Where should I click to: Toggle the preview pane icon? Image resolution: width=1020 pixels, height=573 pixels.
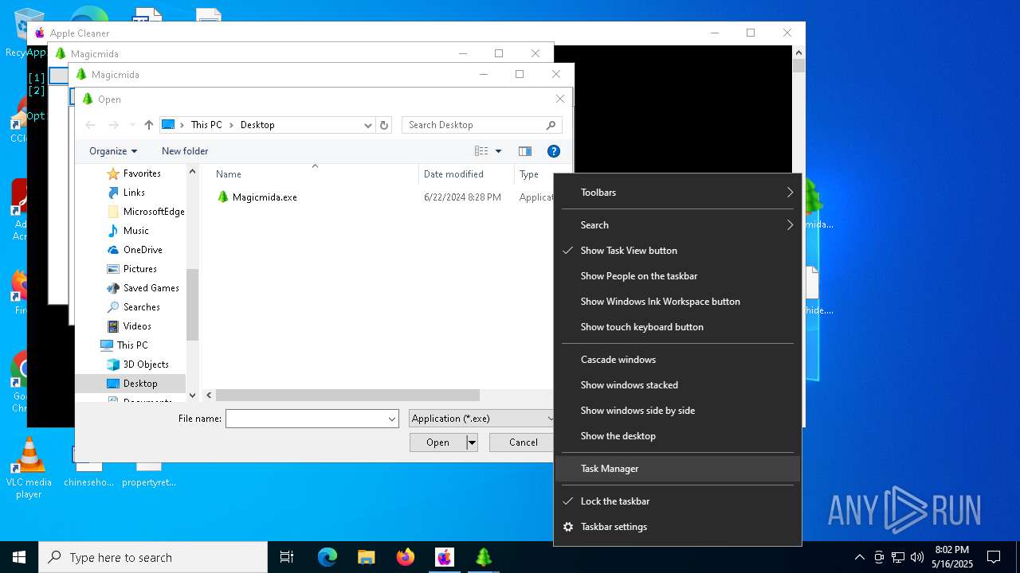[x=524, y=151]
